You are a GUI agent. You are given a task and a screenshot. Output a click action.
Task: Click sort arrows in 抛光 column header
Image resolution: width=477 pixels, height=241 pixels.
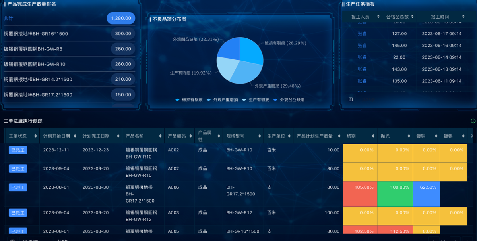coord(409,136)
